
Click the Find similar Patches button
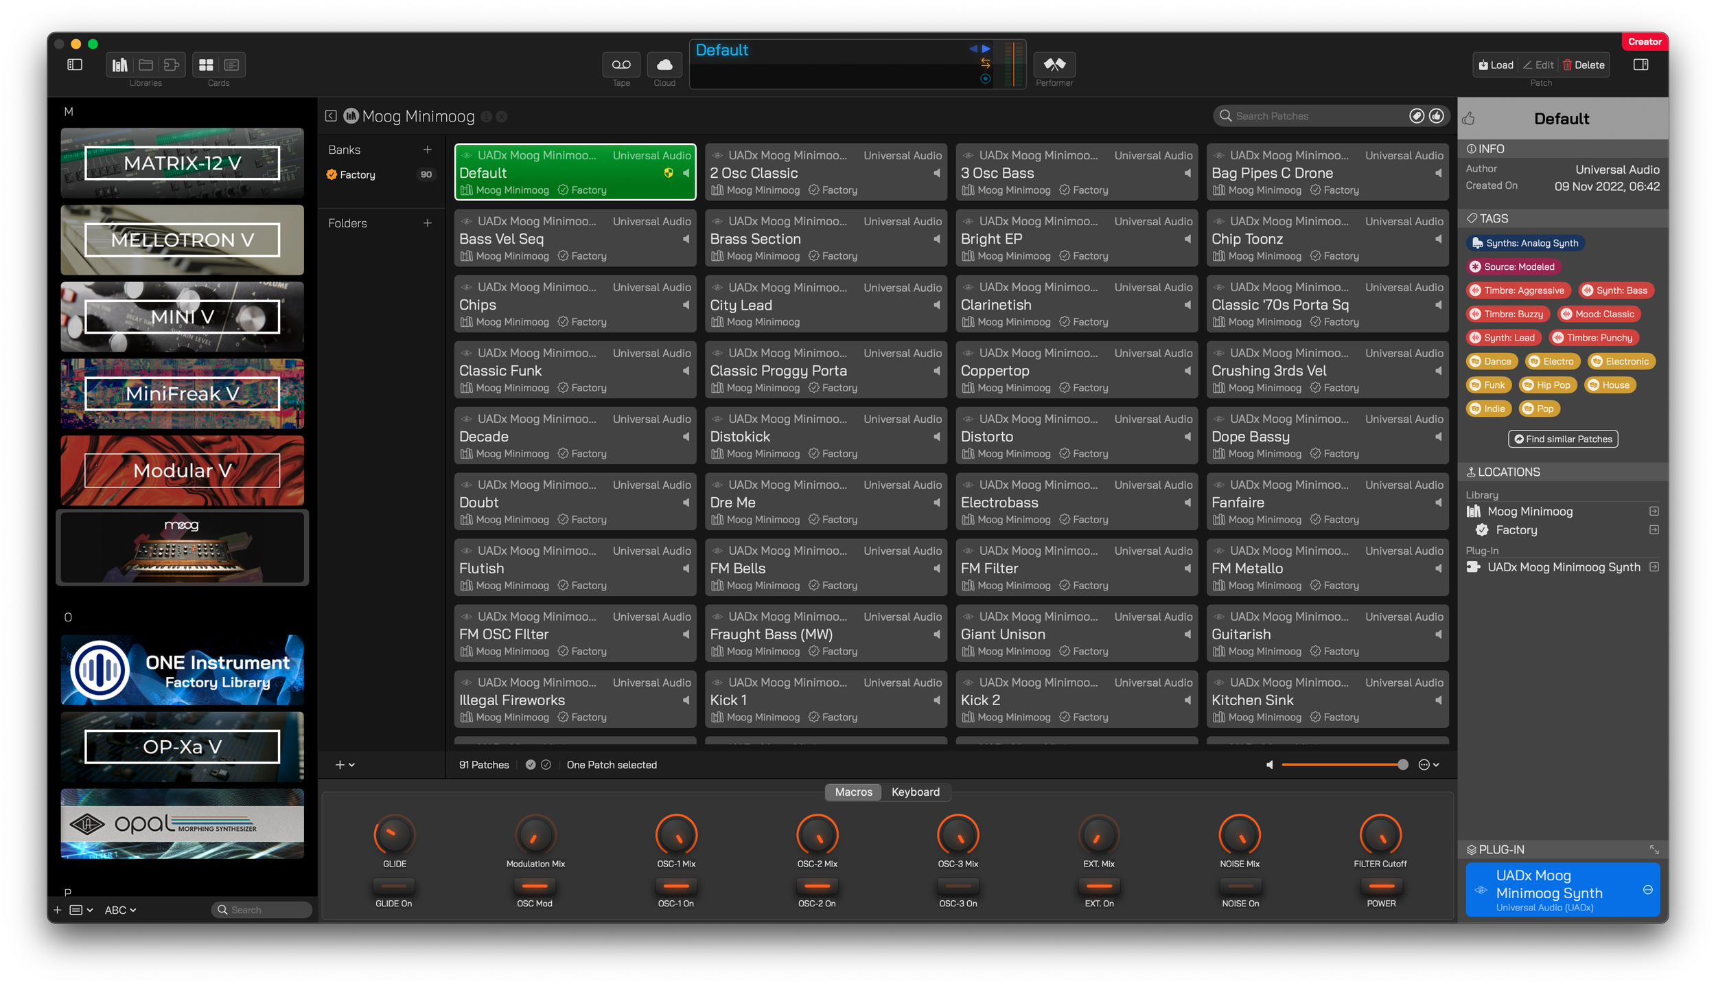pyautogui.click(x=1562, y=439)
